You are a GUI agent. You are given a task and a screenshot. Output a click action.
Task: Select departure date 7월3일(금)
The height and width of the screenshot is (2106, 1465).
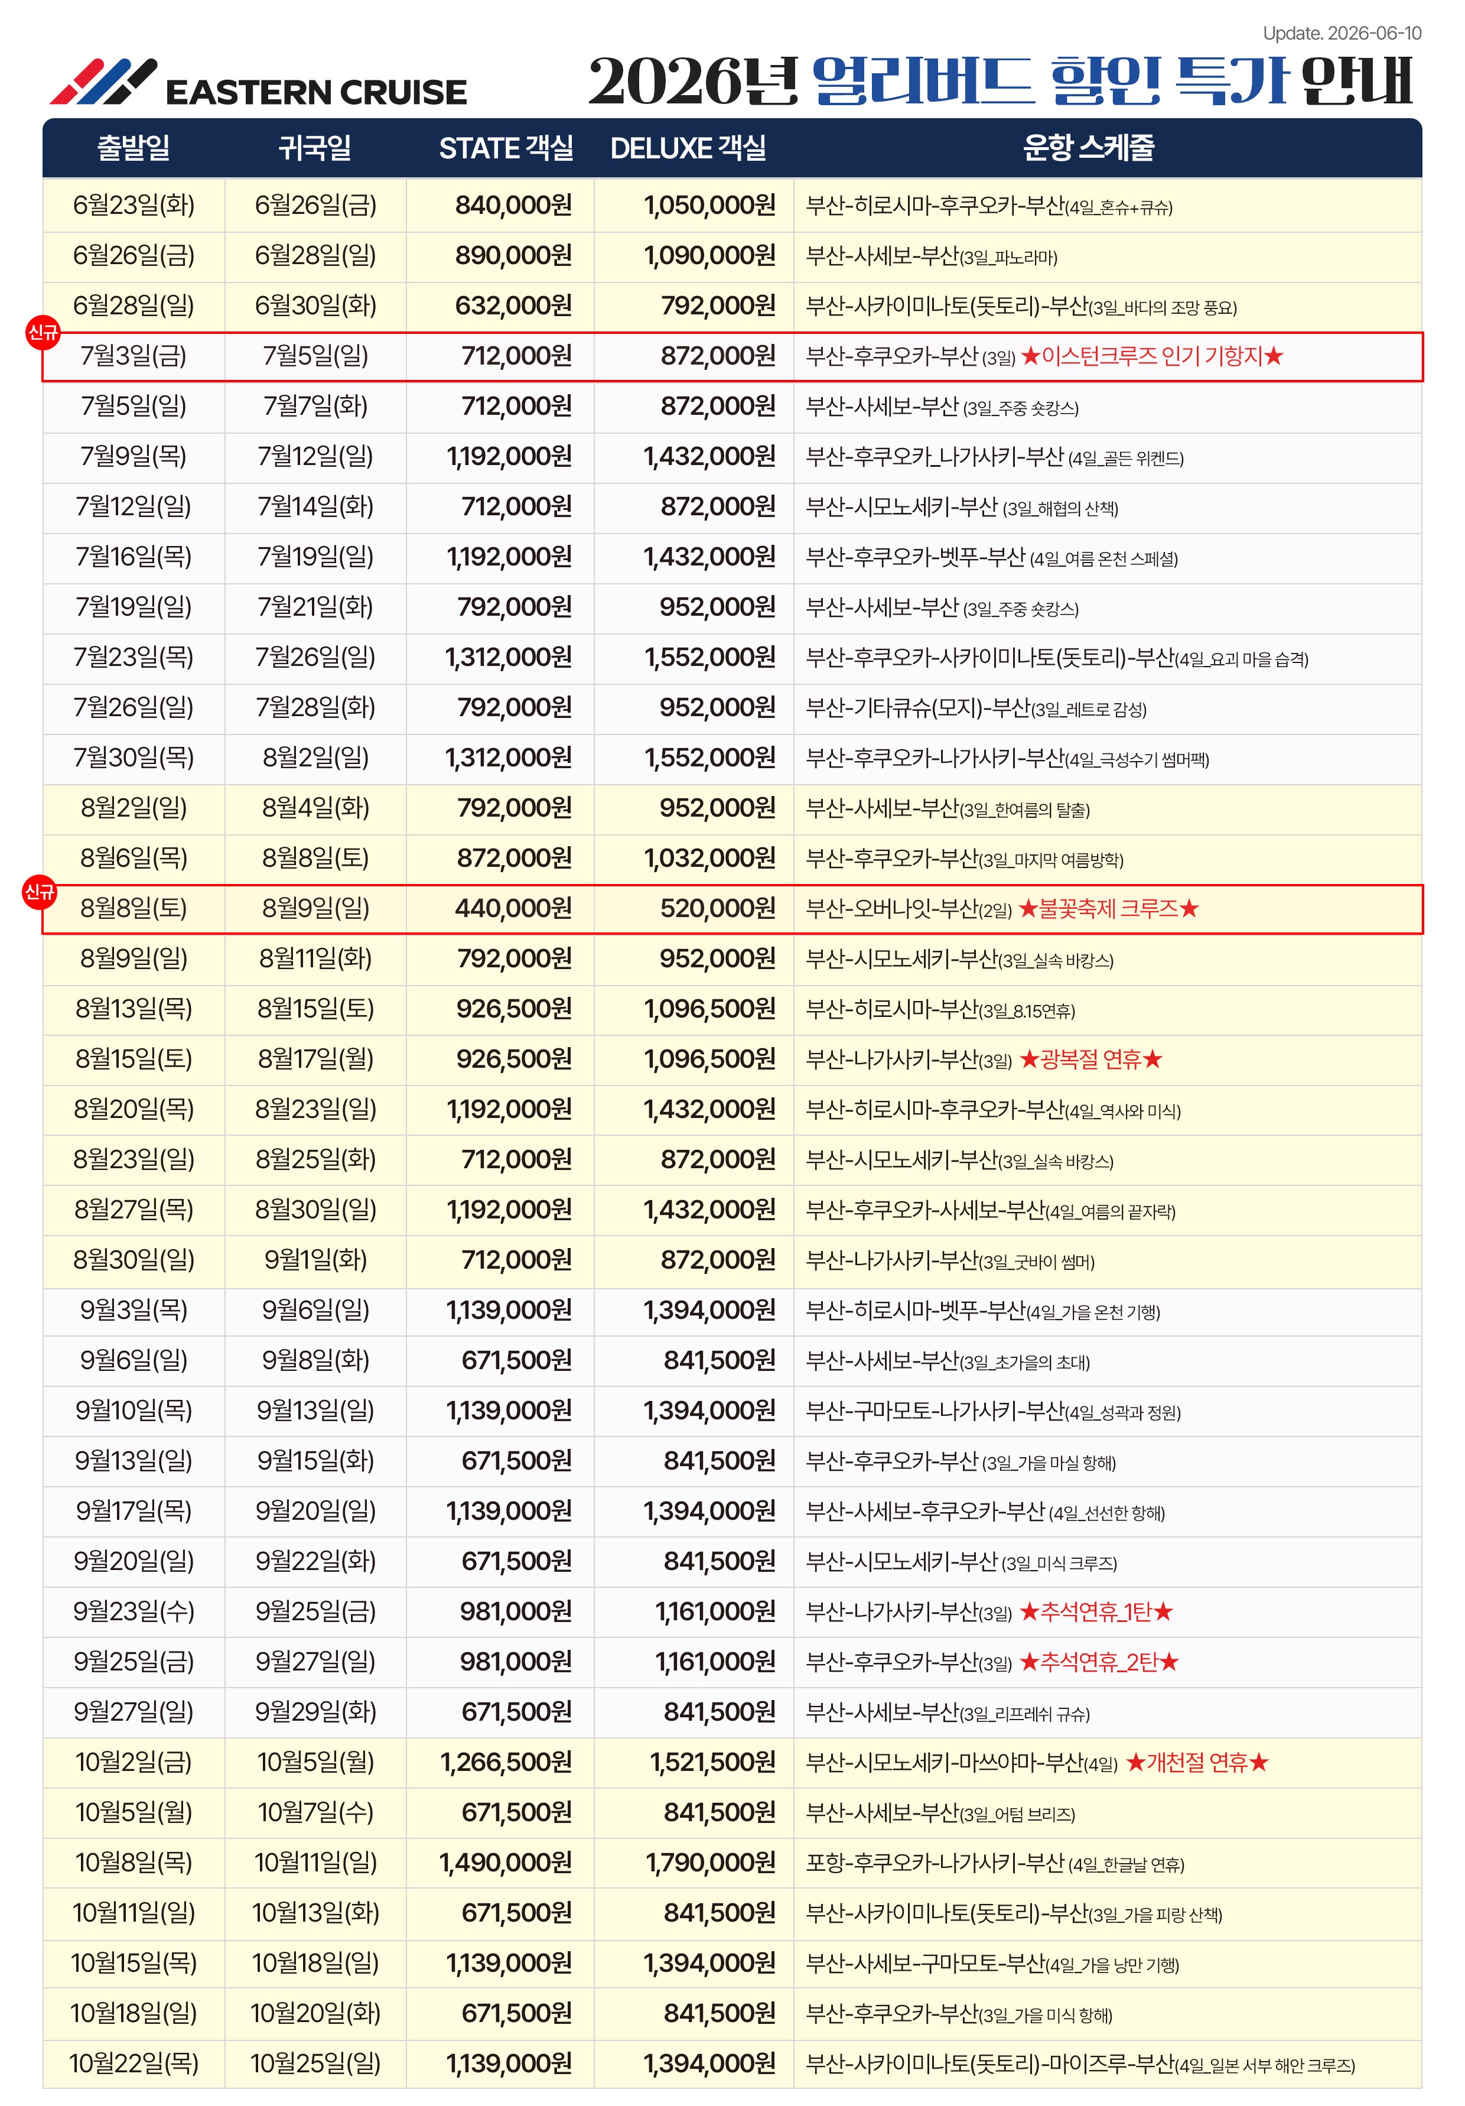[x=134, y=356]
